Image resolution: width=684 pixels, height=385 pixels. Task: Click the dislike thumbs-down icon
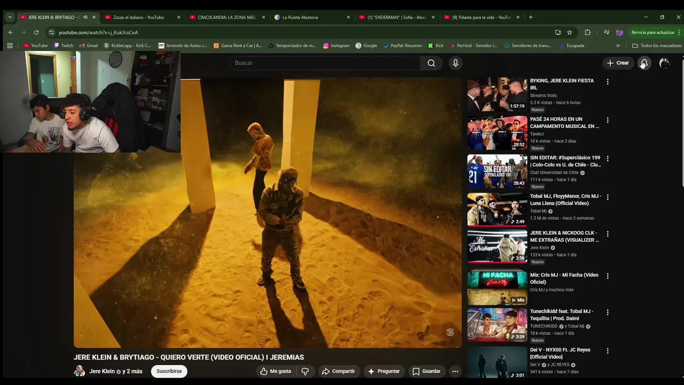(x=305, y=371)
